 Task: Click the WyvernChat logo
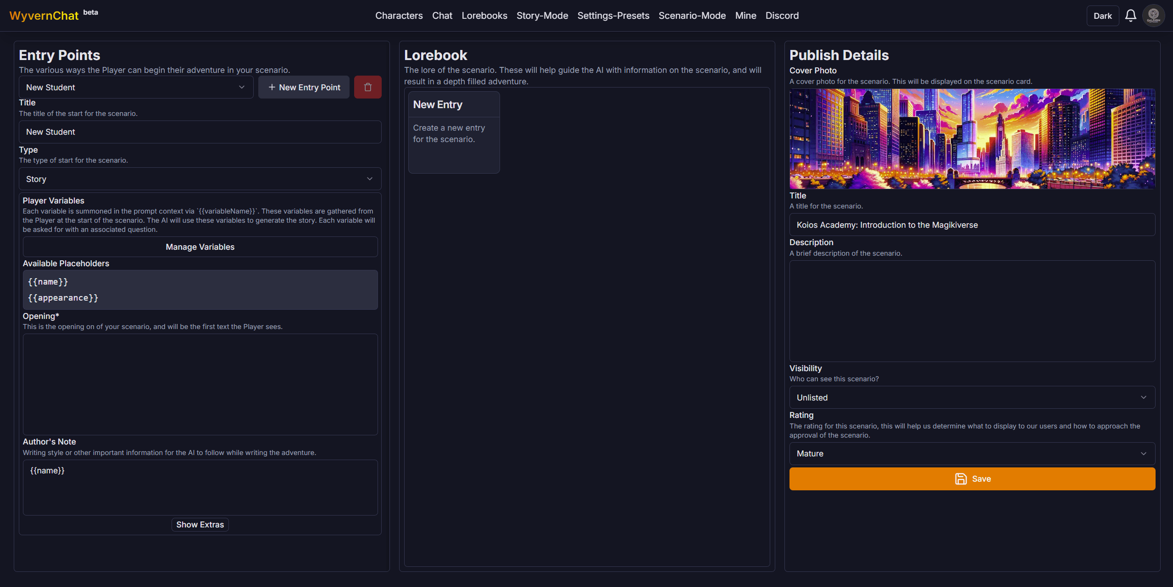(x=44, y=16)
